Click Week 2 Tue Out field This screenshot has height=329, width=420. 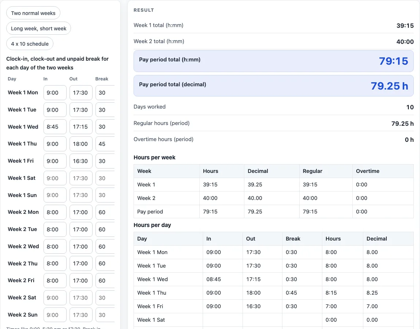pos(81,229)
